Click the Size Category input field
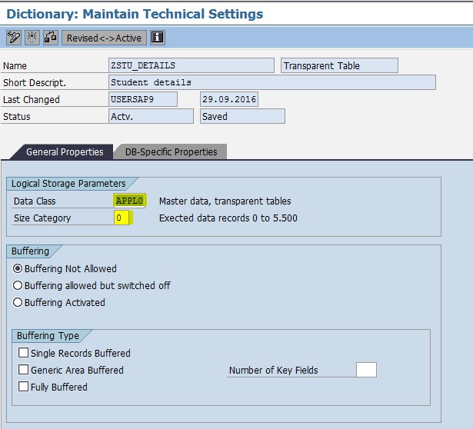473x429 pixels. pos(122,218)
